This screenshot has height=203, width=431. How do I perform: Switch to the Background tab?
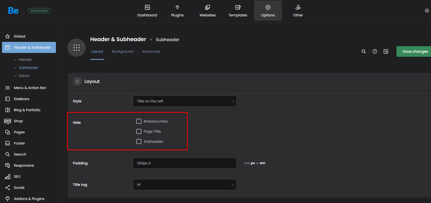coord(123,51)
